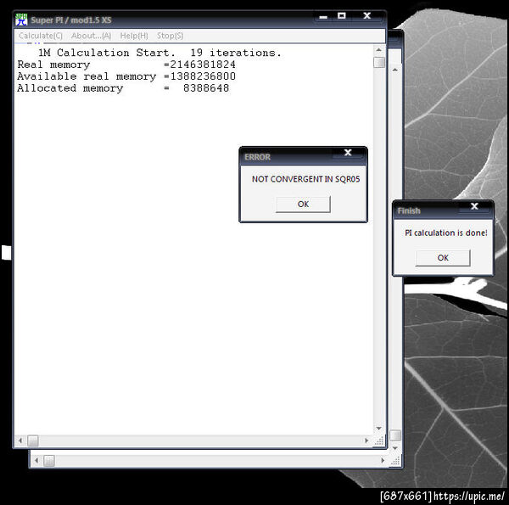Click the back window's horizontal scrollbar left arrow
The width and height of the screenshot is (509, 505).
click(x=36, y=461)
